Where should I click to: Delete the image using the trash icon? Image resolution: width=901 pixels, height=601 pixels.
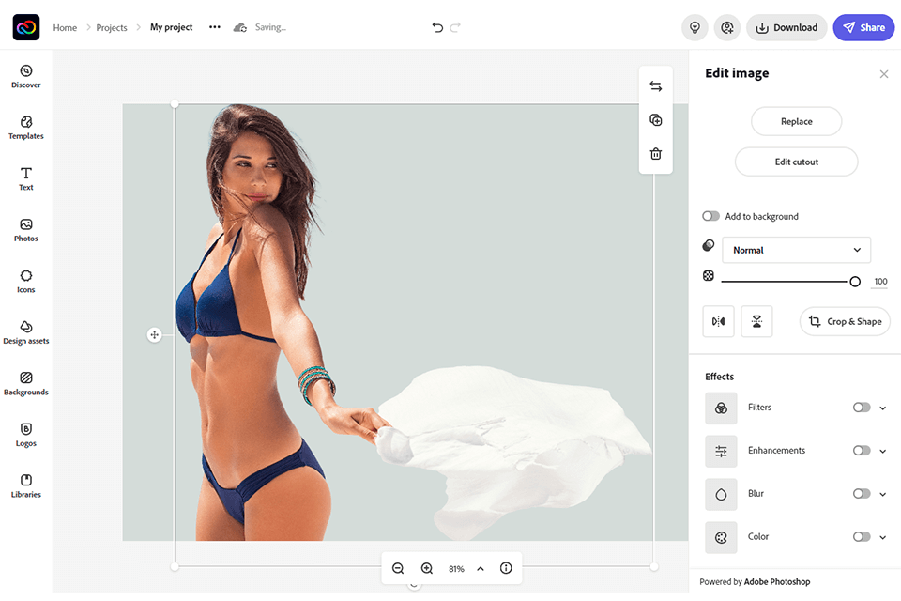(x=655, y=153)
